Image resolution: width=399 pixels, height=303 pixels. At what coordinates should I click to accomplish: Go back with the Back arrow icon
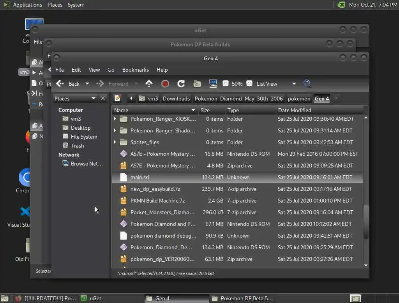[60, 84]
